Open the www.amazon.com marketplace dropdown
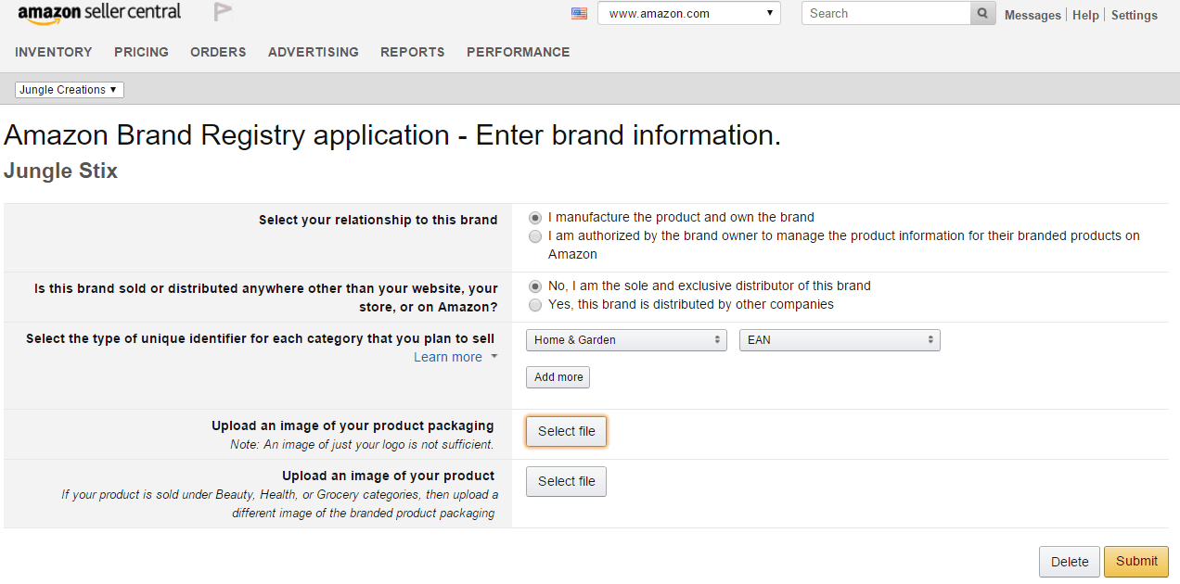Viewport: 1180px width, 584px height. [x=689, y=13]
